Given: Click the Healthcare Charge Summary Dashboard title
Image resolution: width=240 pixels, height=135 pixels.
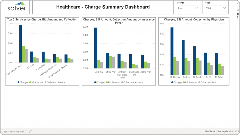Looking at the screenshot, I should (103, 7).
